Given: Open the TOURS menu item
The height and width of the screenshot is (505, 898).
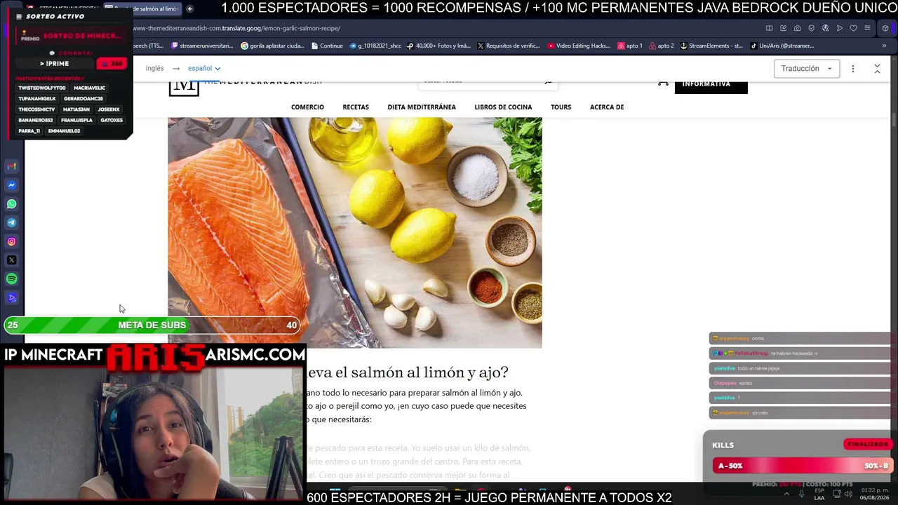Looking at the screenshot, I should (x=561, y=107).
